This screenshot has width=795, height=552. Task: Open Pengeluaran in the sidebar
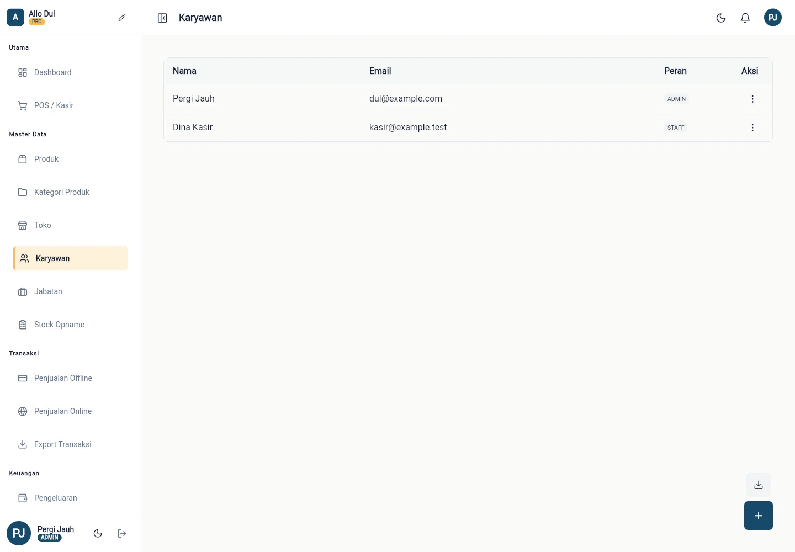click(70, 498)
